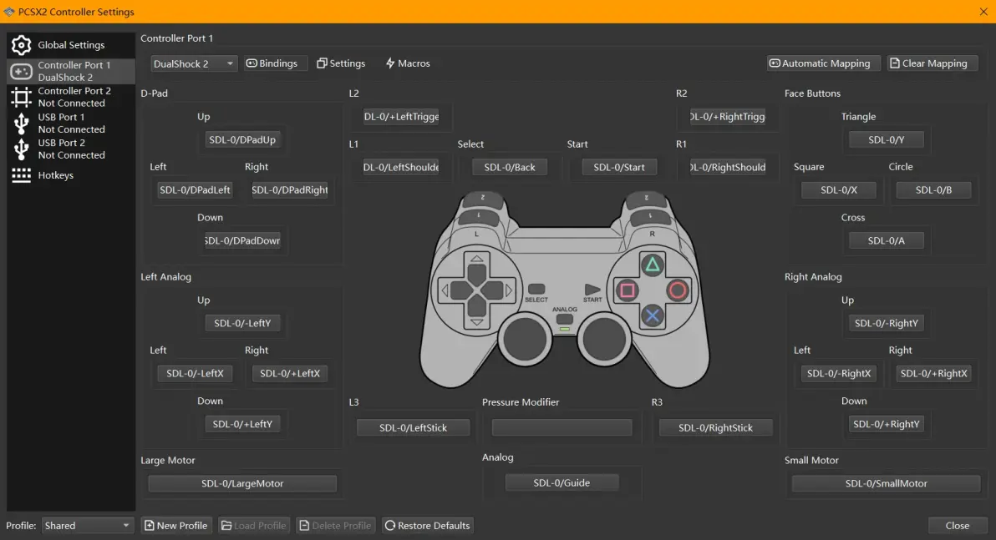Screen dimensions: 996x540
Task: Click Restore Defaults button
Action: 428,526
